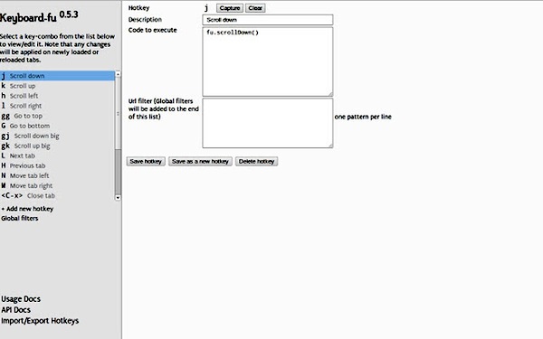Select the 'N Move tab left' hotkey
The width and height of the screenshot is (543, 339).
click(x=58, y=175)
